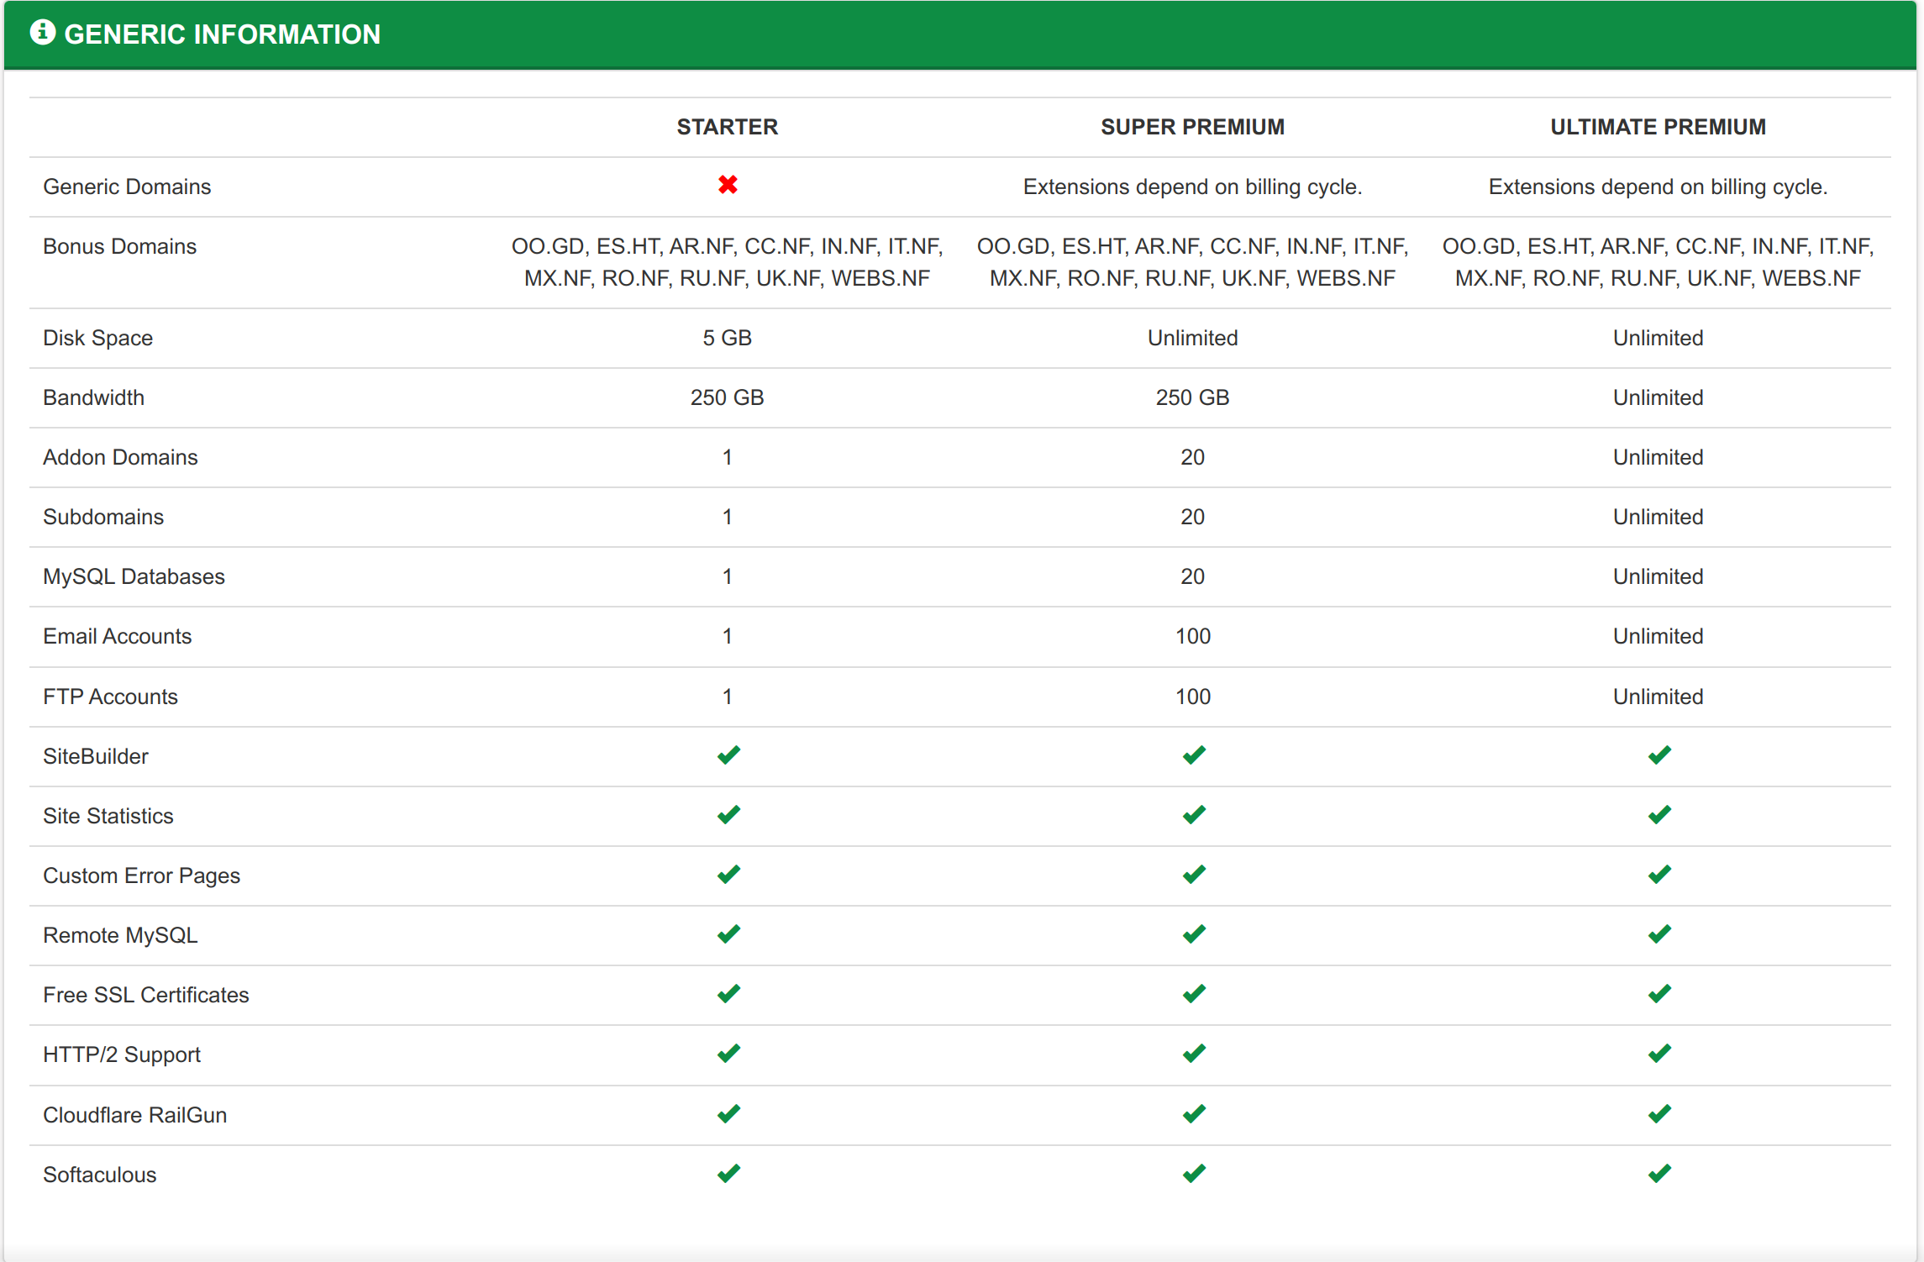Click the GENERIC INFORMATION header bar
Image resolution: width=1924 pixels, height=1262 pixels.
coord(223,34)
